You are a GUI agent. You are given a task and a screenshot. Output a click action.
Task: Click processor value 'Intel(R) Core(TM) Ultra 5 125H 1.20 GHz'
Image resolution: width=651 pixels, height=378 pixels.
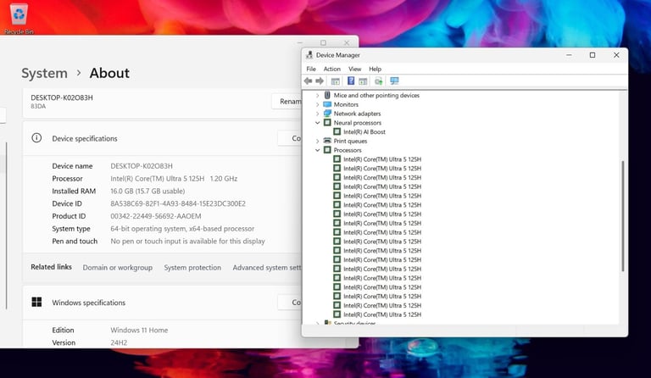174,179
